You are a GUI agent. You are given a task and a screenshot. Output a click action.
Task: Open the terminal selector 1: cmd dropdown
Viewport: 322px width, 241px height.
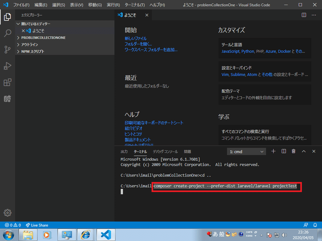click(x=246, y=152)
